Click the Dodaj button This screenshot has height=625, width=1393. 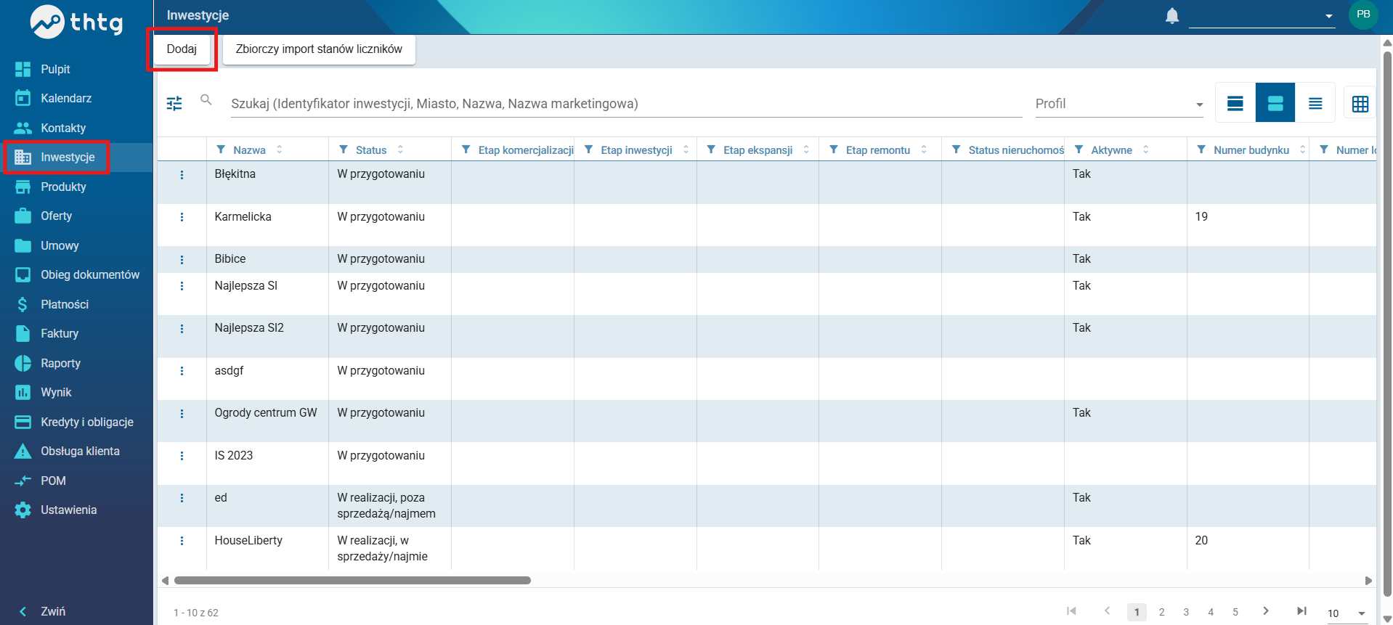click(182, 49)
